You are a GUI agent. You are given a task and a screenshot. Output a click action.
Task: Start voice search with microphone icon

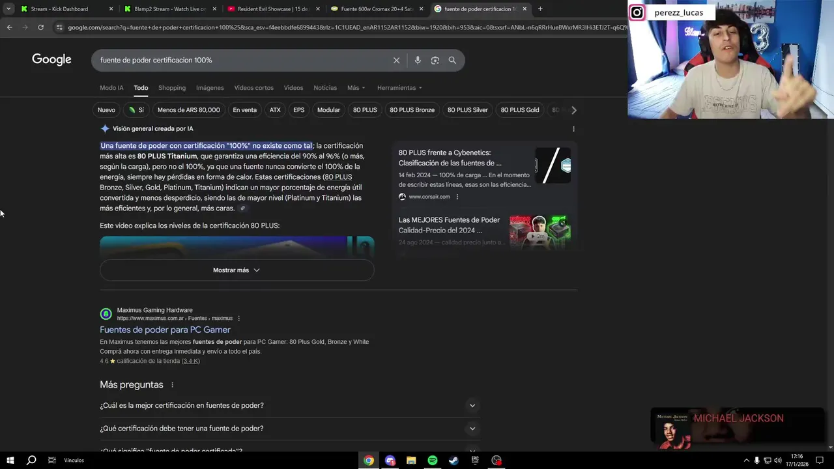[418, 60]
